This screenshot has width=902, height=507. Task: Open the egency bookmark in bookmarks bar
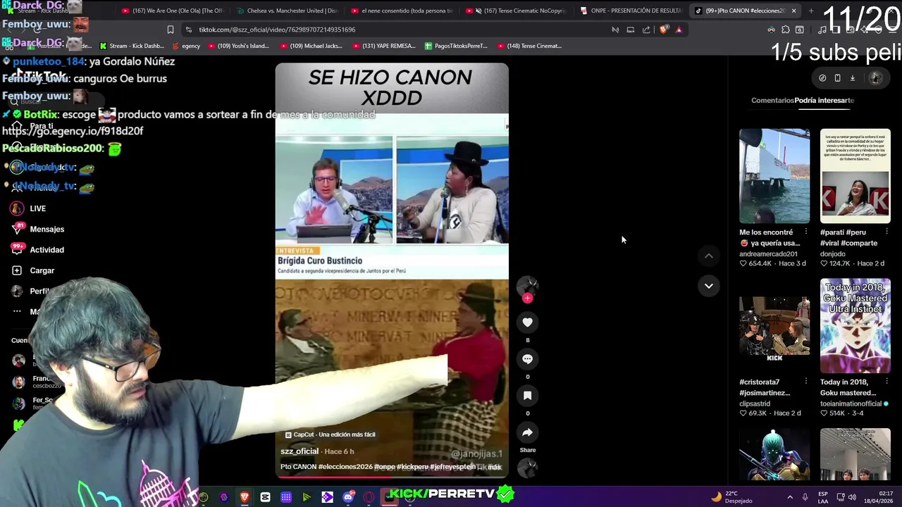185,46
